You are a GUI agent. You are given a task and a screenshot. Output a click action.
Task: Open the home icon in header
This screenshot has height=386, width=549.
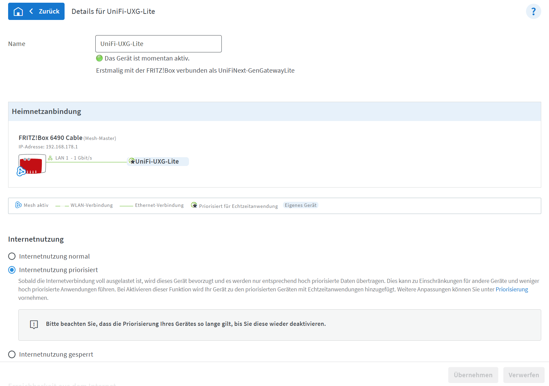coord(18,11)
